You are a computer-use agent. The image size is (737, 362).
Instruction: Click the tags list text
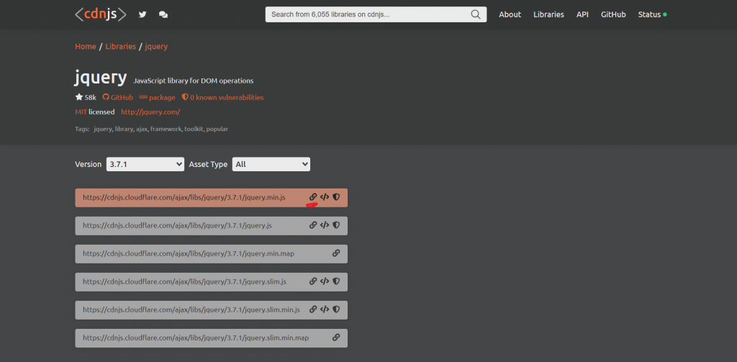[x=160, y=129]
